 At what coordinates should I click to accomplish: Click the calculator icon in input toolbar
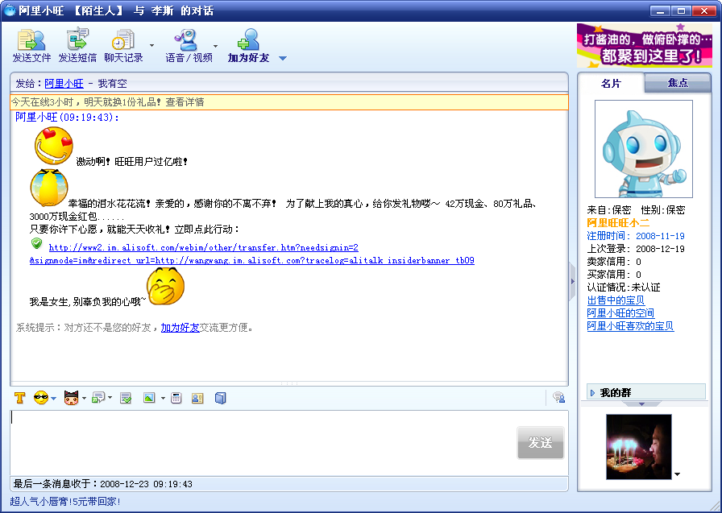point(176,398)
